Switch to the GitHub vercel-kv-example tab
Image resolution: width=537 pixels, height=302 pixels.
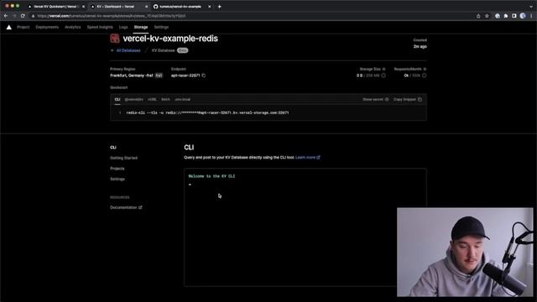click(x=180, y=7)
